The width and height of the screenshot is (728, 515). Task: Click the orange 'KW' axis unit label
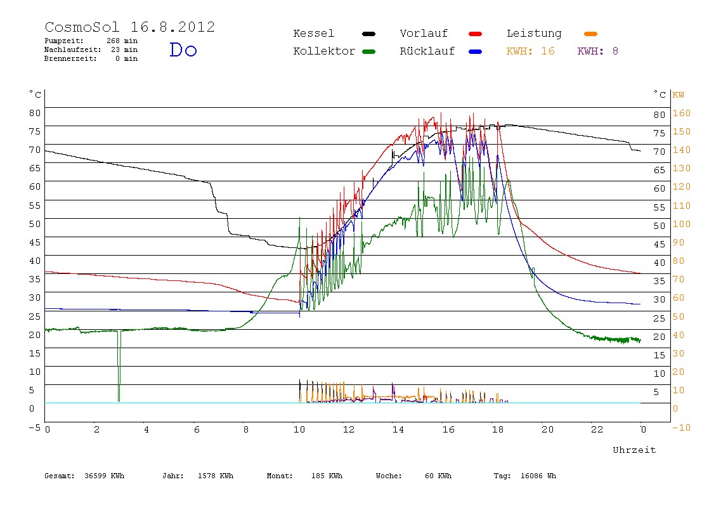(x=679, y=95)
